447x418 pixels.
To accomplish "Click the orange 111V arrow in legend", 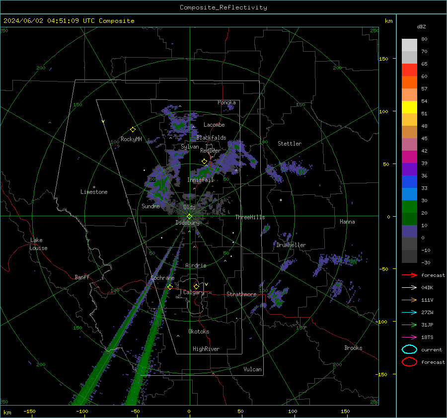I will coord(409,300).
